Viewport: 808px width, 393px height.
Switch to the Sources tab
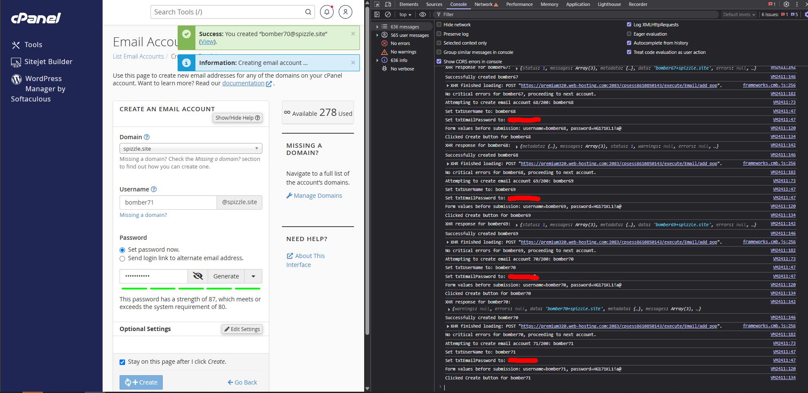tap(434, 4)
